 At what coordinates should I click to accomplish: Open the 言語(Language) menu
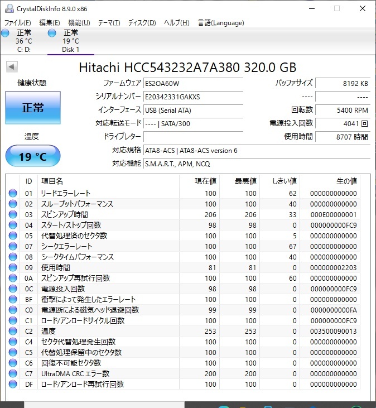221,23
